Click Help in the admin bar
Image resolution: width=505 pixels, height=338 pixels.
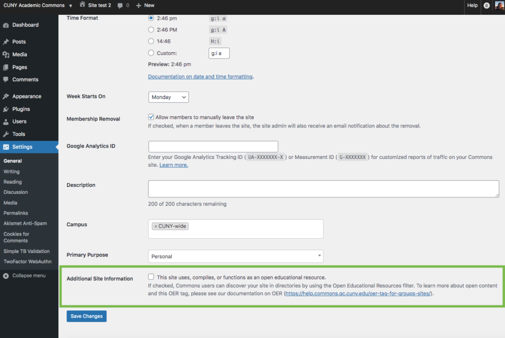coord(472,5)
